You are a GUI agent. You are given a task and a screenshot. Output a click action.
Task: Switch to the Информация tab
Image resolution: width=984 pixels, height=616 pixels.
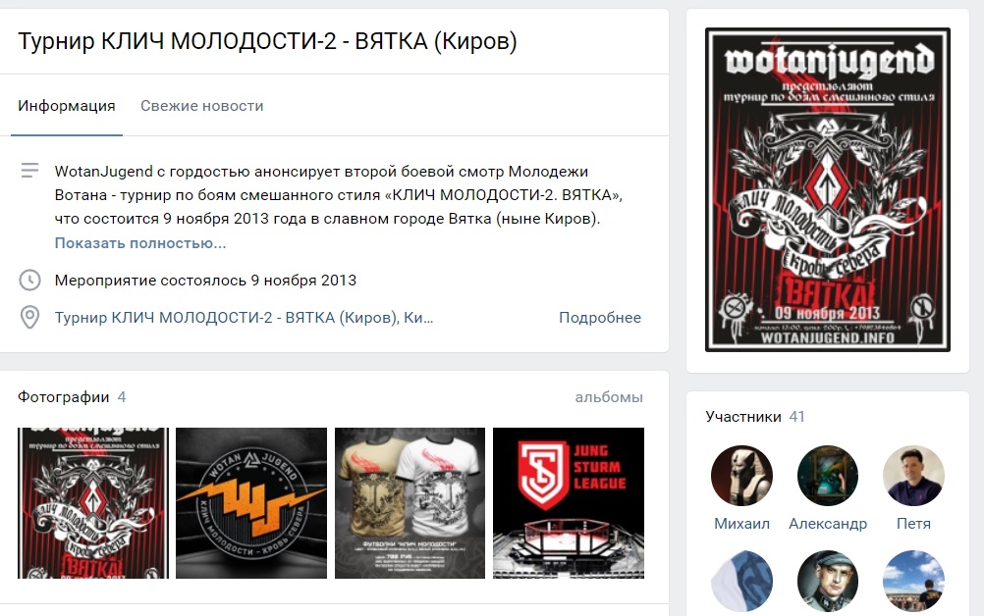67,106
